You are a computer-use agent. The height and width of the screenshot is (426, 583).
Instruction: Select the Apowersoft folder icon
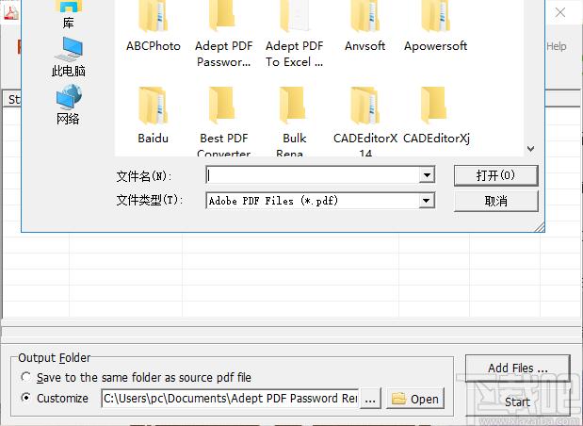[435, 16]
